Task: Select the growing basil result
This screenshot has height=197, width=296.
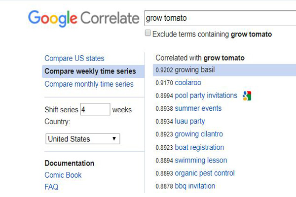Action: [x=195, y=70]
